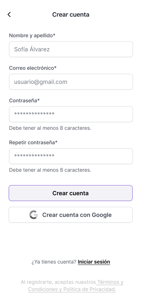Viewport: 142px width, 308px height.
Task: Click the Crear cuenta page title
Action: pyautogui.click(x=71, y=14)
